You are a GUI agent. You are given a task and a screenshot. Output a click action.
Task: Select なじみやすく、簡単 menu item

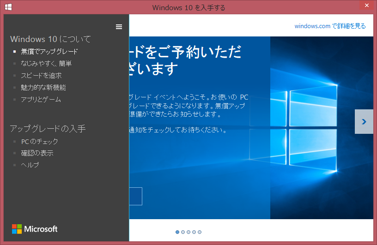46,63
